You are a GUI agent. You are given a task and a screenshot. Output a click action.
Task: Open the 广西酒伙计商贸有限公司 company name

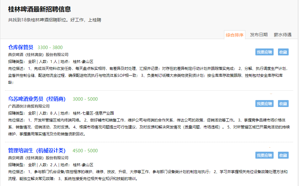pyautogui.click(x=29, y=106)
